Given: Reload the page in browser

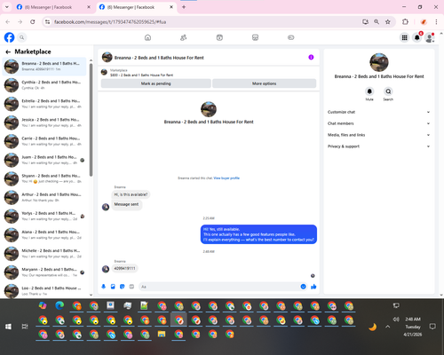Looking at the screenshot, I should tap(33, 21).
